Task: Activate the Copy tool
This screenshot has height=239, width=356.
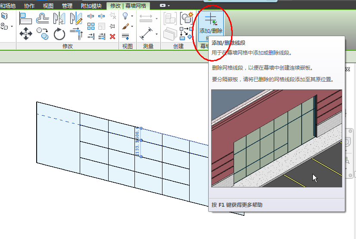Action: coord(43,34)
